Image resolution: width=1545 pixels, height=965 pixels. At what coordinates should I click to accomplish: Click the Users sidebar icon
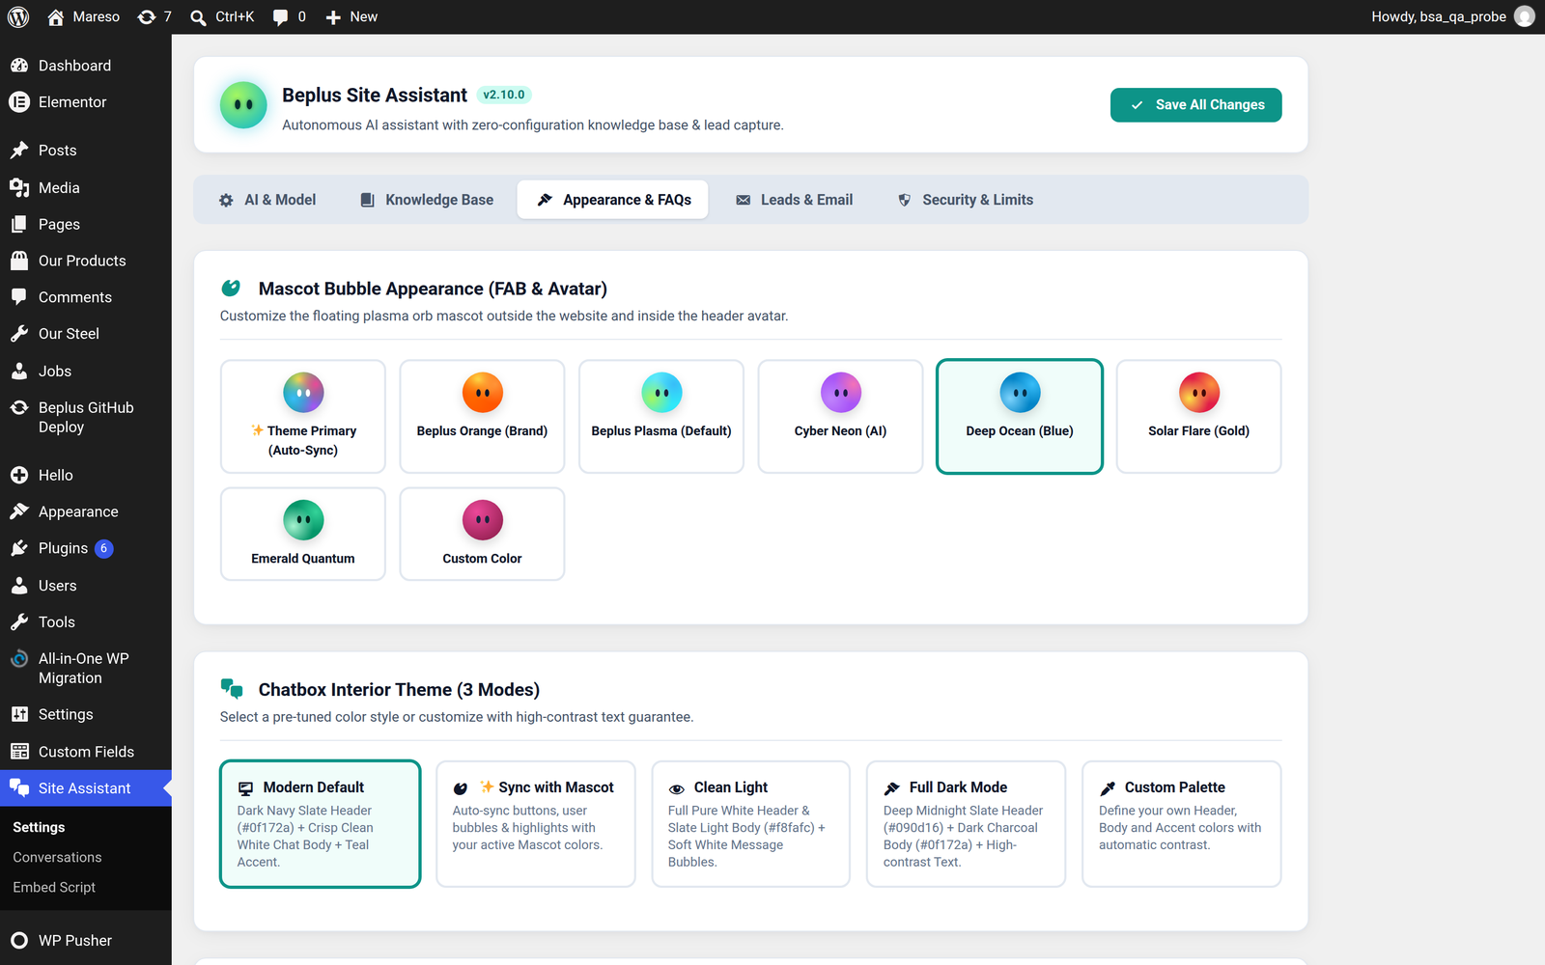(x=19, y=586)
